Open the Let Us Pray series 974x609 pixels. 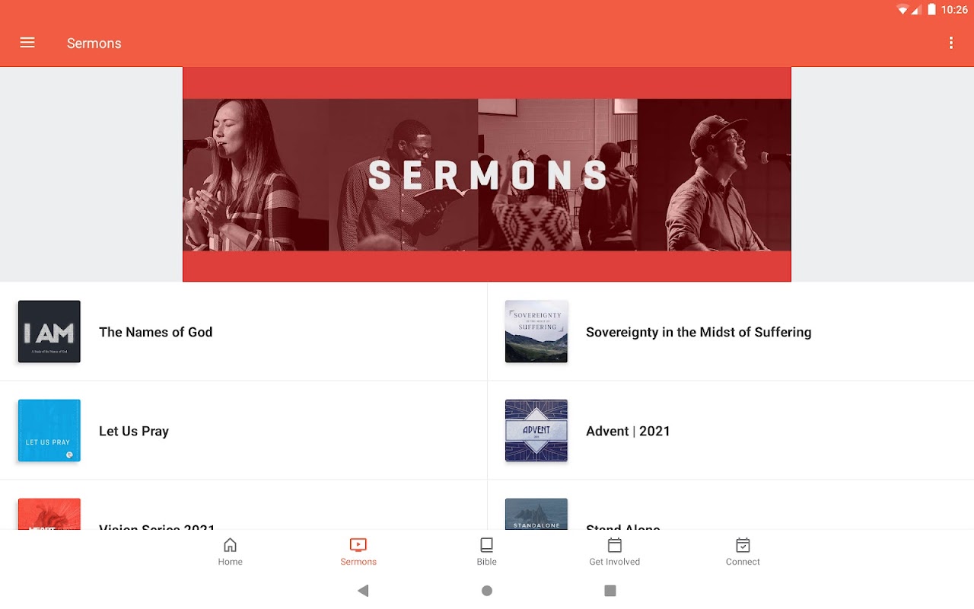tap(243, 431)
